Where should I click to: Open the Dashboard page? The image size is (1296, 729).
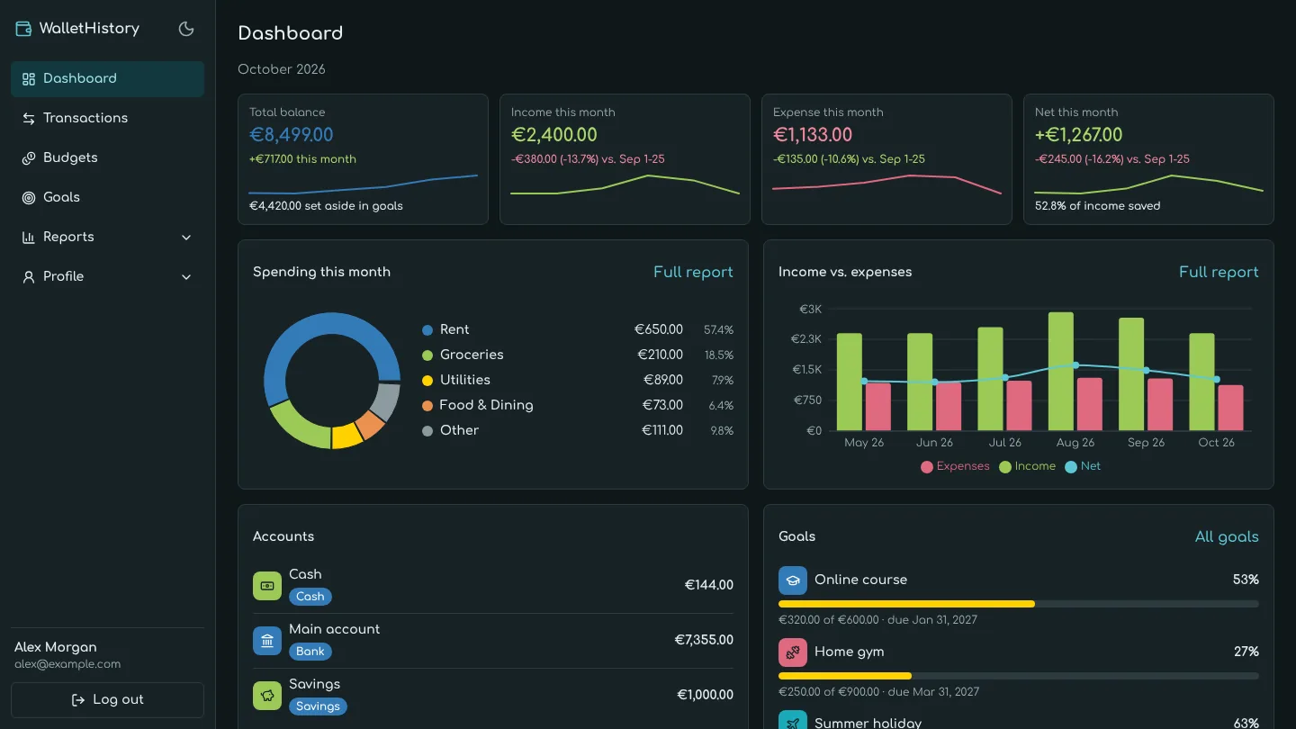click(x=108, y=79)
